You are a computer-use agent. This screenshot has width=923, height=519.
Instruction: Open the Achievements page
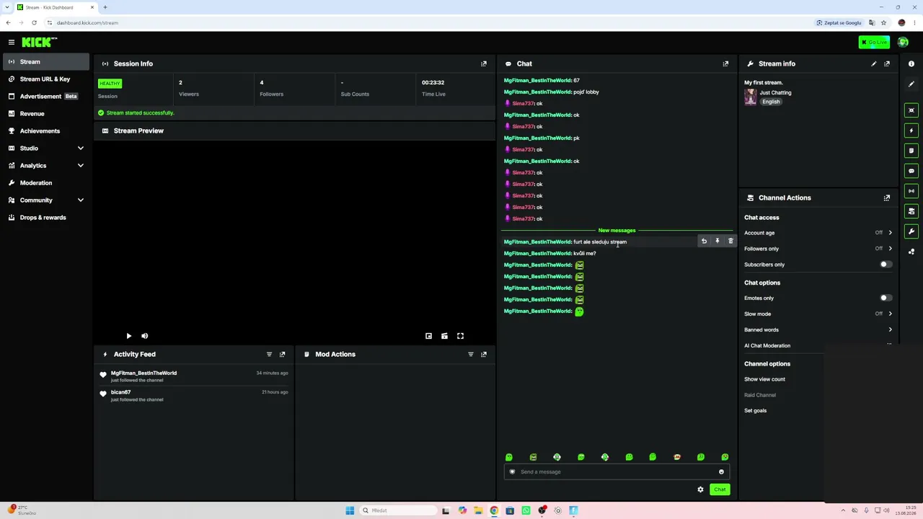(x=46, y=131)
